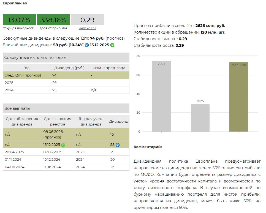This screenshot has width=266, height=213.
Task: Select the olive след 12m chart bar
Action: 238,97
